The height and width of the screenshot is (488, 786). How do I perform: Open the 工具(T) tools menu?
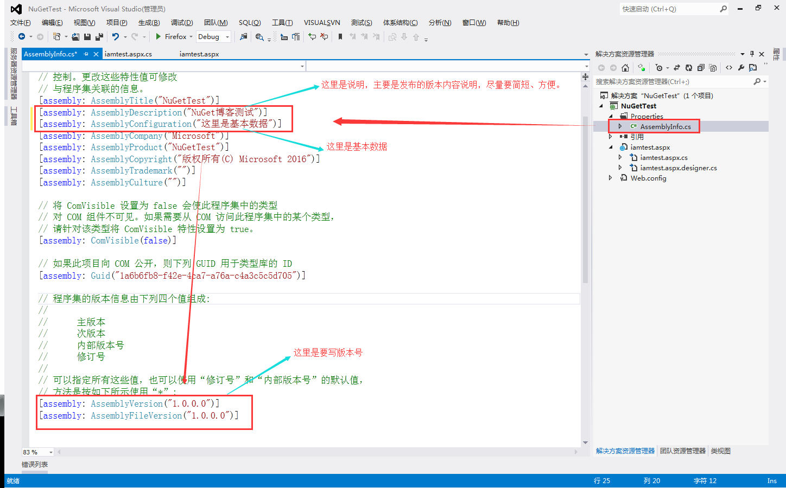pyautogui.click(x=282, y=23)
